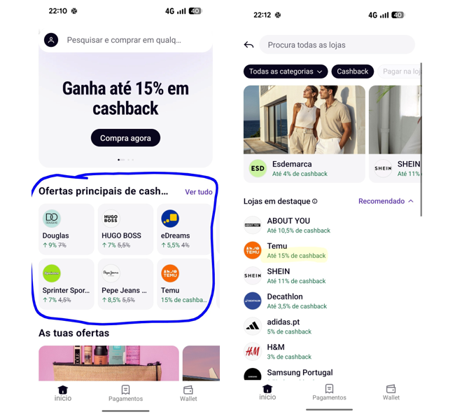455x417 pixels.
Task: Focus the Procura todas as lojas search field
Action: (337, 45)
